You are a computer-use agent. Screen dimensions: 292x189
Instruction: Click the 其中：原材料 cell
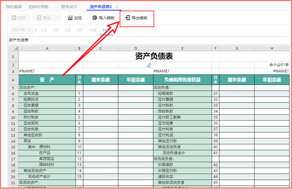pyautogui.click(x=47, y=147)
